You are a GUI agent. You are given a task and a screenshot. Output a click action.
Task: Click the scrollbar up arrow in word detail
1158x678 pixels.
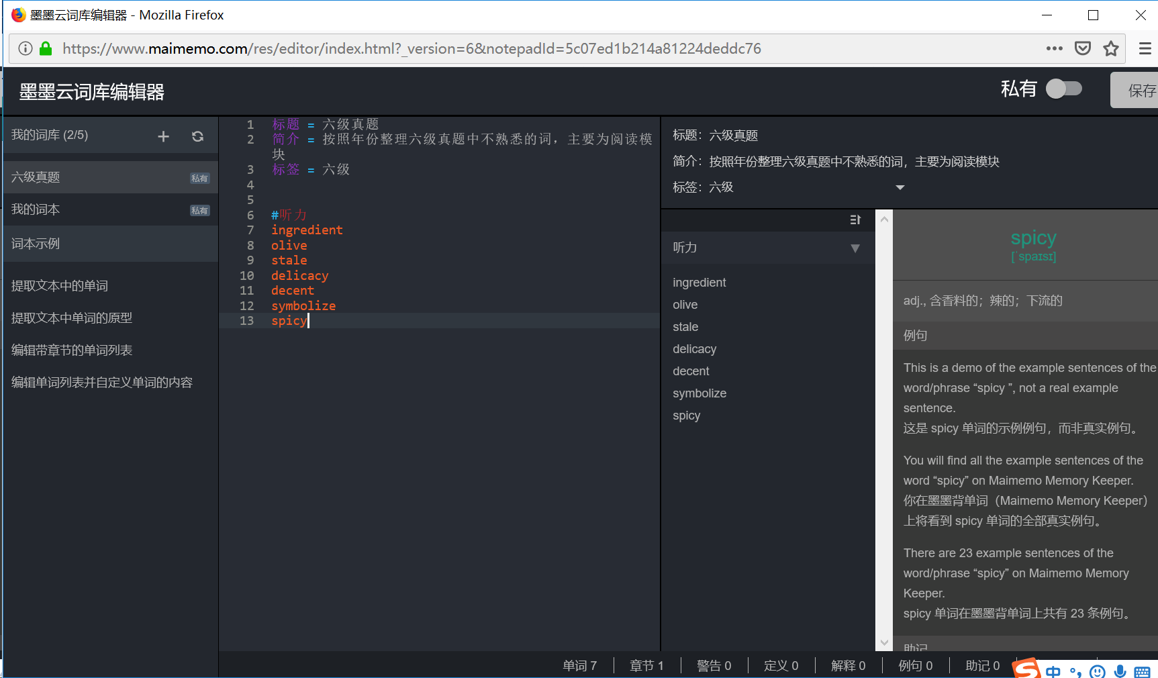tap(885, 219)
